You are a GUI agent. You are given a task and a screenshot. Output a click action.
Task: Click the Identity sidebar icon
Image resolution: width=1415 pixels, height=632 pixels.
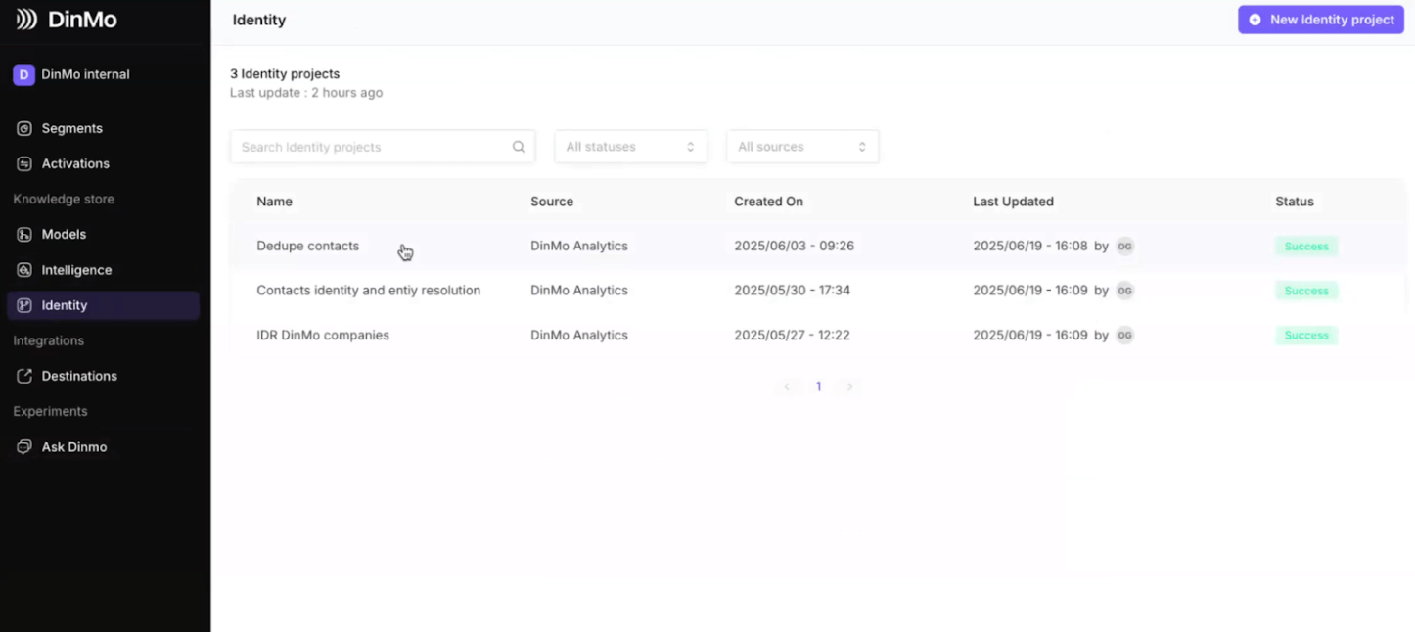[24, 305]
